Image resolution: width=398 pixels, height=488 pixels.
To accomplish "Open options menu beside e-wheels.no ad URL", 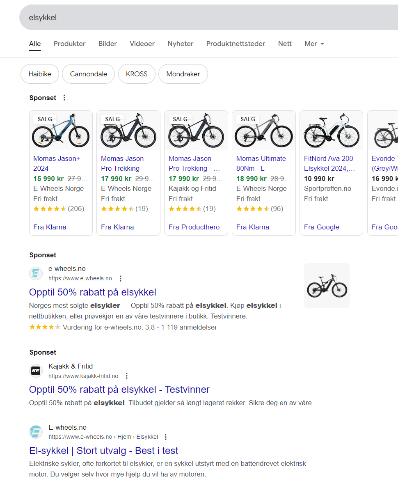I will [x=120, y=279].
